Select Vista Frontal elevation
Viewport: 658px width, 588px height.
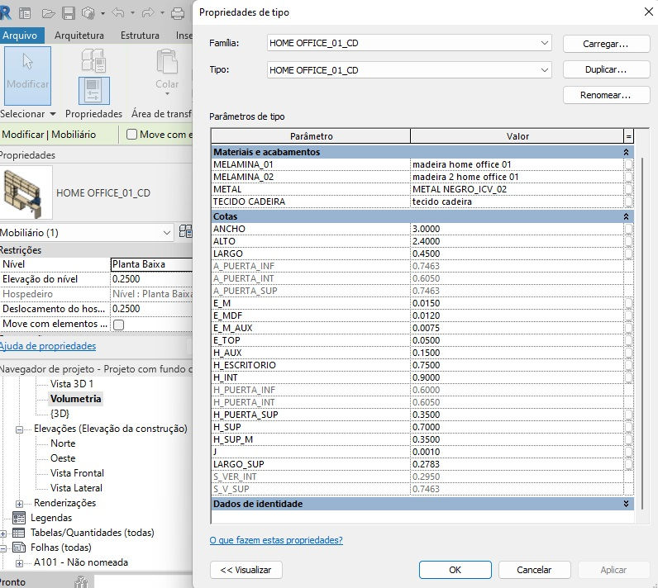(x=77, y=473)
